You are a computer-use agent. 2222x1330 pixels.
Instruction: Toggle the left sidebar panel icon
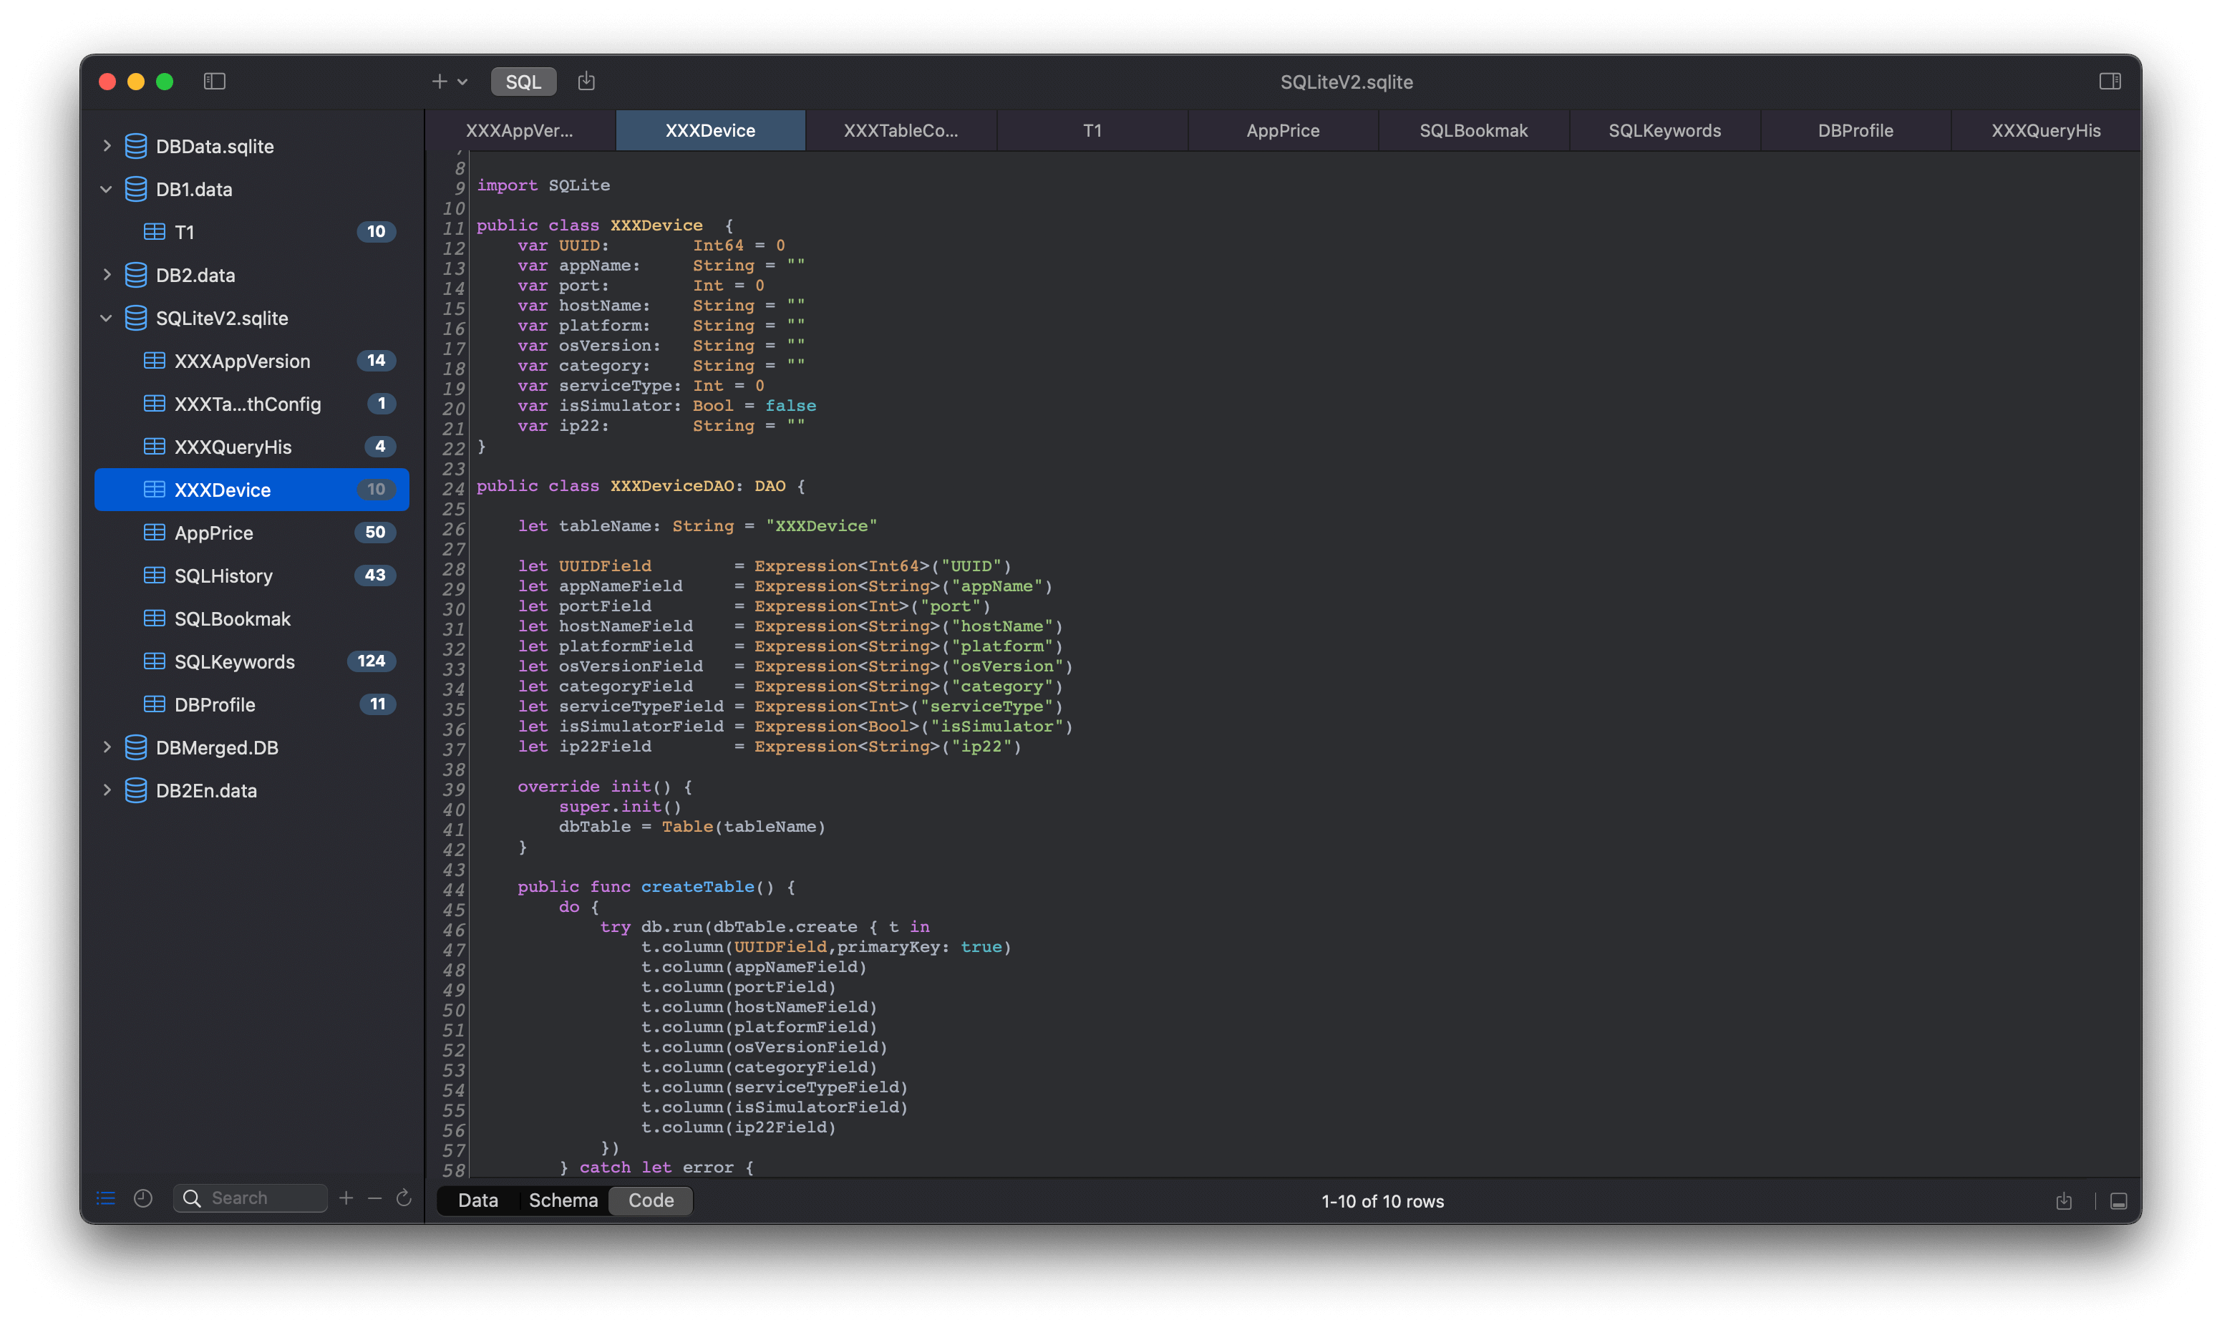pos(214,82)
